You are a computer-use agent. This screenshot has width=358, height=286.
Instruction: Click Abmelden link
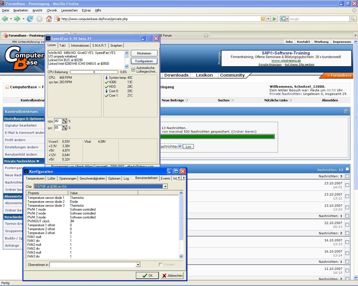tap(330, 100)
